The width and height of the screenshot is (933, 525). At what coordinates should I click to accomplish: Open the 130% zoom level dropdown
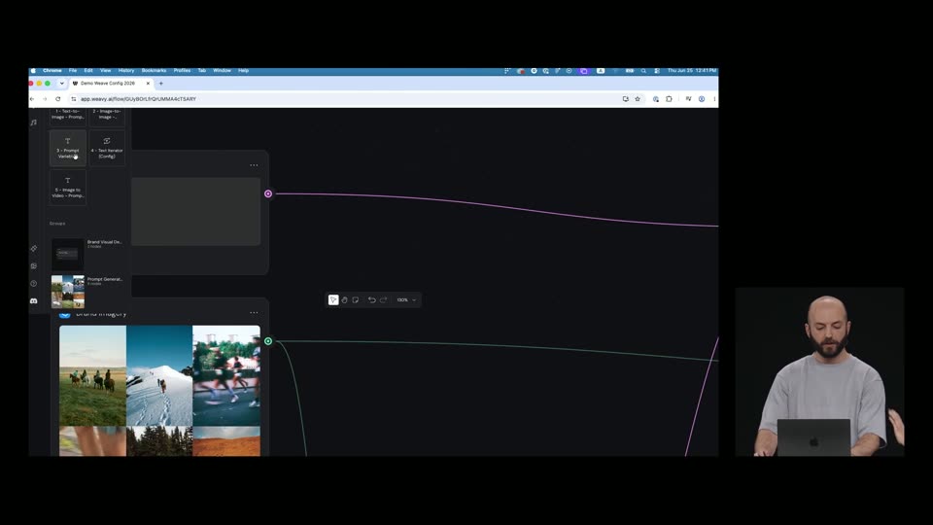click(x=406, y=300)
